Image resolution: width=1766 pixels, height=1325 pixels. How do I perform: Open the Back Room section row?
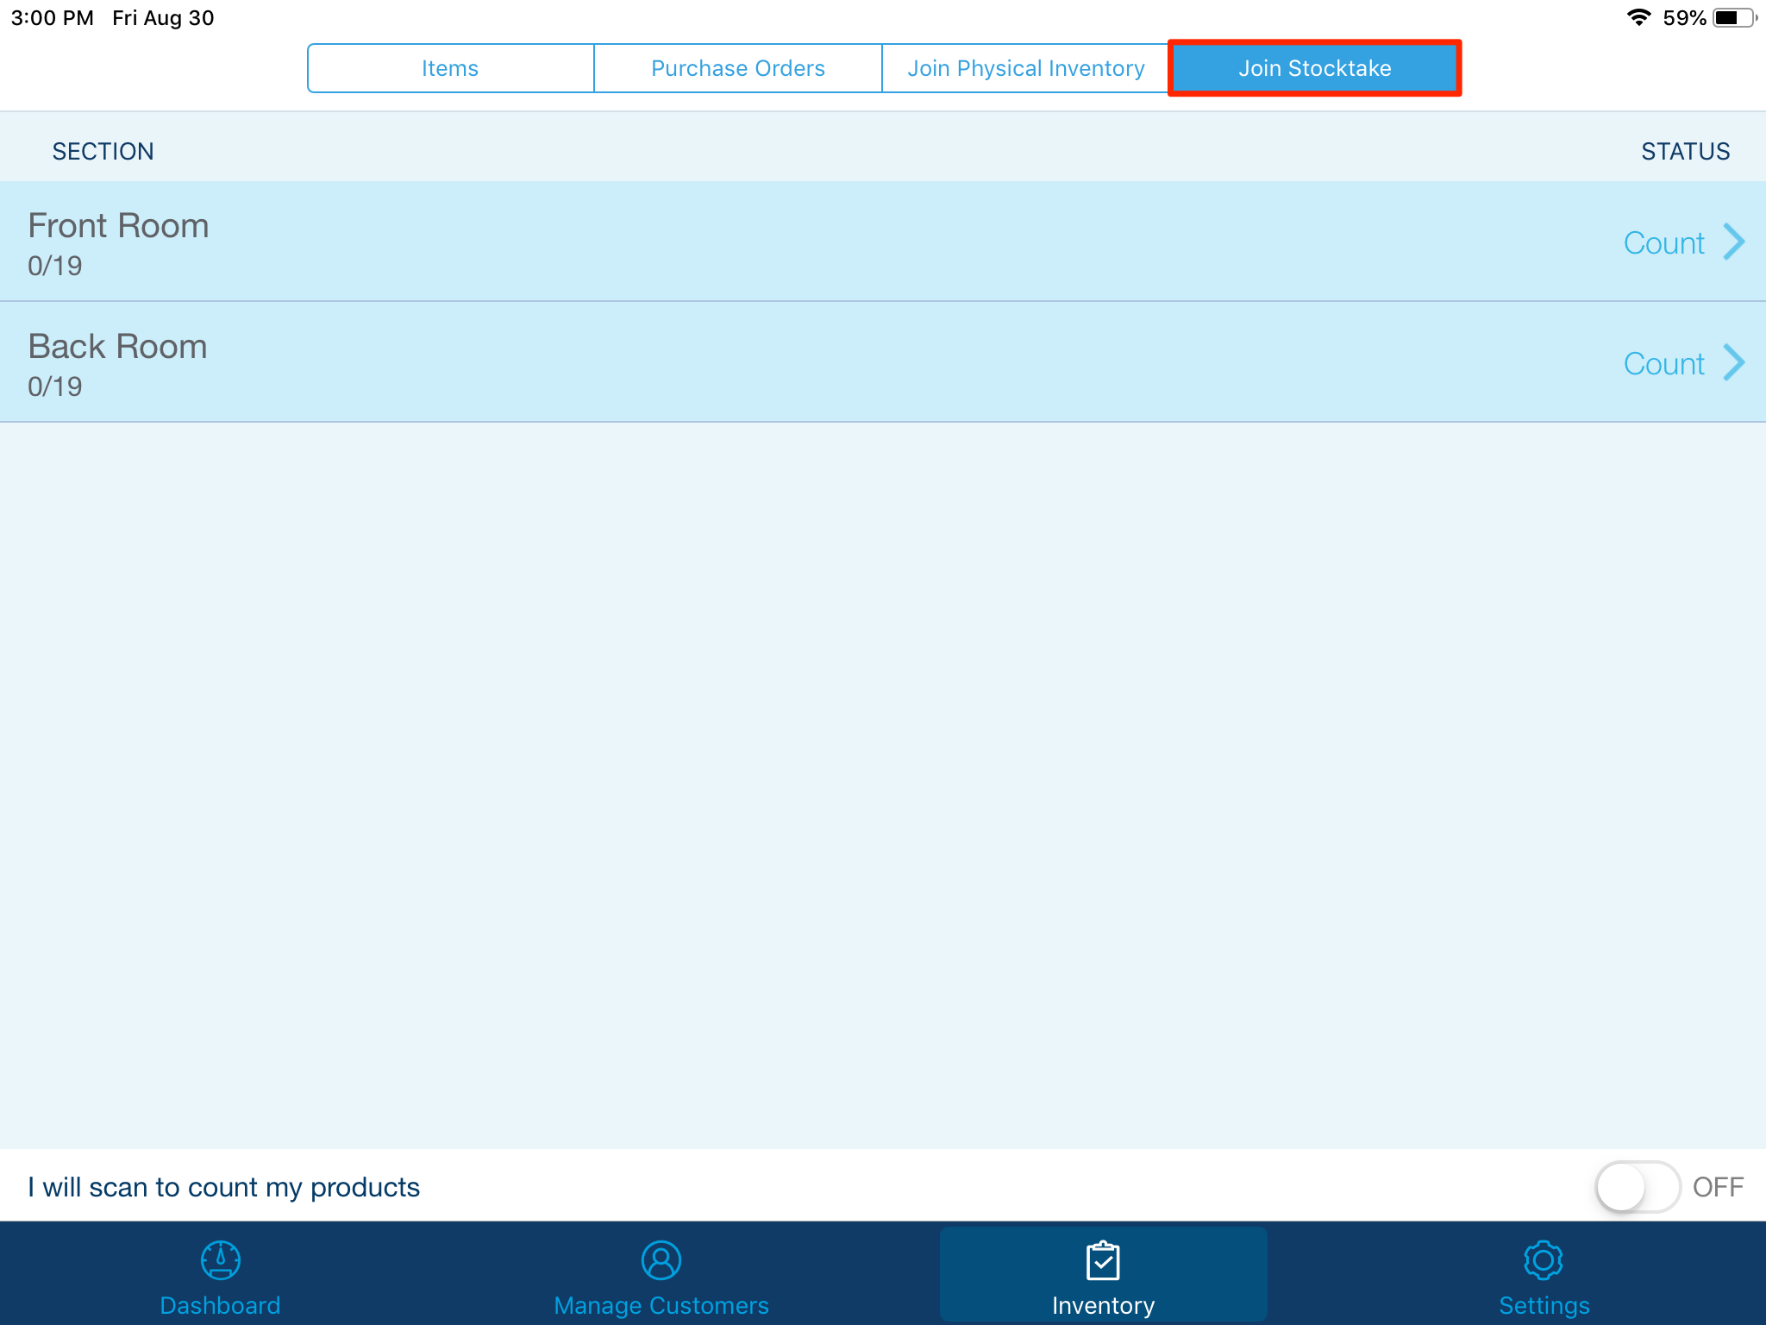(x=690, y=362)
